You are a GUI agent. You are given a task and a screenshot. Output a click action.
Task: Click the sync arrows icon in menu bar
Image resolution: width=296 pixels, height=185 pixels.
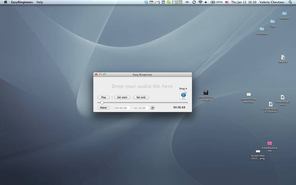pos(194,2)
